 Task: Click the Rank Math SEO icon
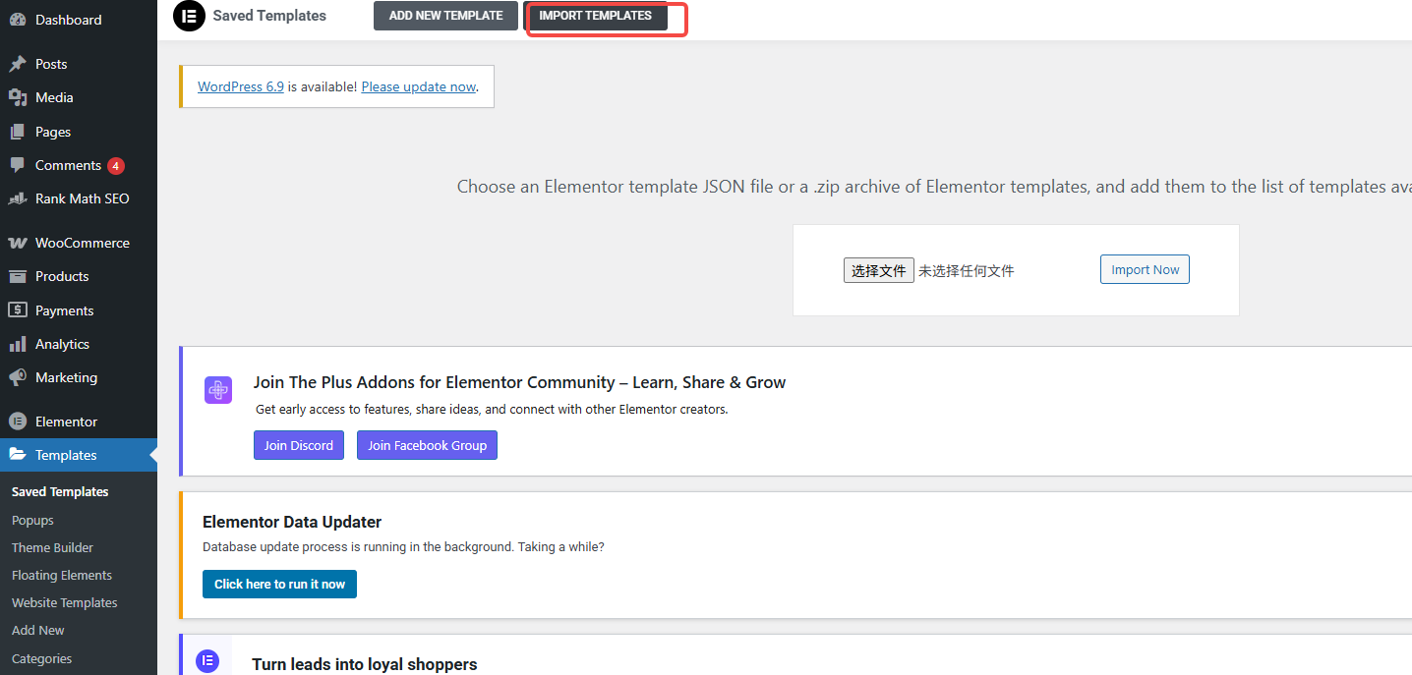click(x=19, y=198)
